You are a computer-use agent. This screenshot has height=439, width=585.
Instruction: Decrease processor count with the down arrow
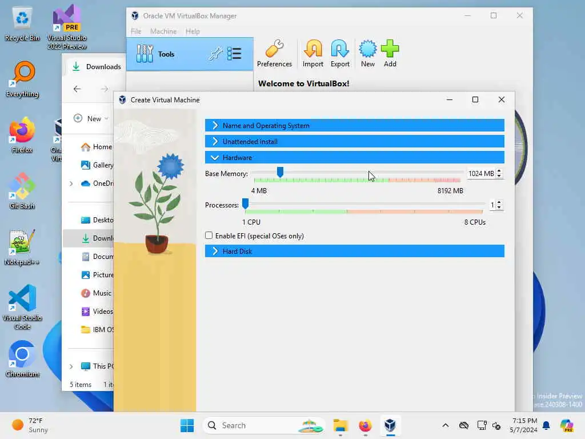499,207
